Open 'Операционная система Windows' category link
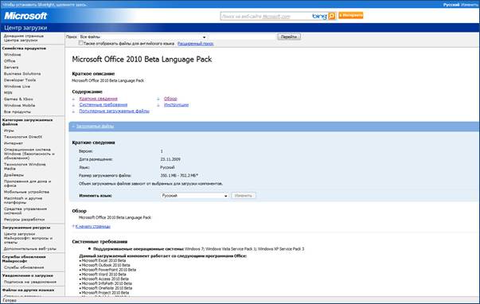 pyautogui.click(x=29, y=154)
